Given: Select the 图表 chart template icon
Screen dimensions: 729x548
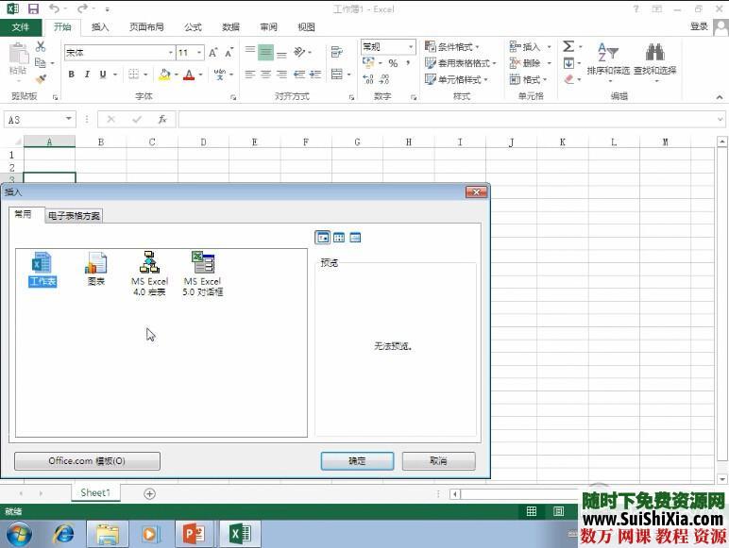Looking at the screenshot, I should (x=95, y=269).
